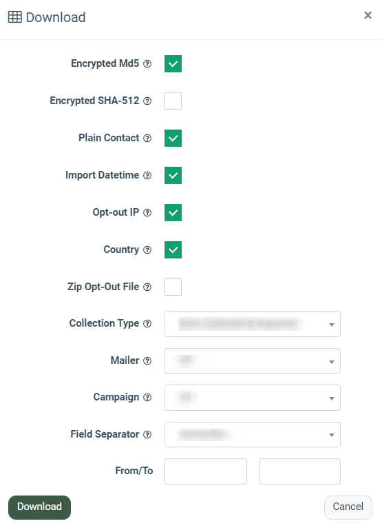Click the question mark beside Zip Opt-Out File
This screenshot has width=382, height=530.
pos(147,287)
